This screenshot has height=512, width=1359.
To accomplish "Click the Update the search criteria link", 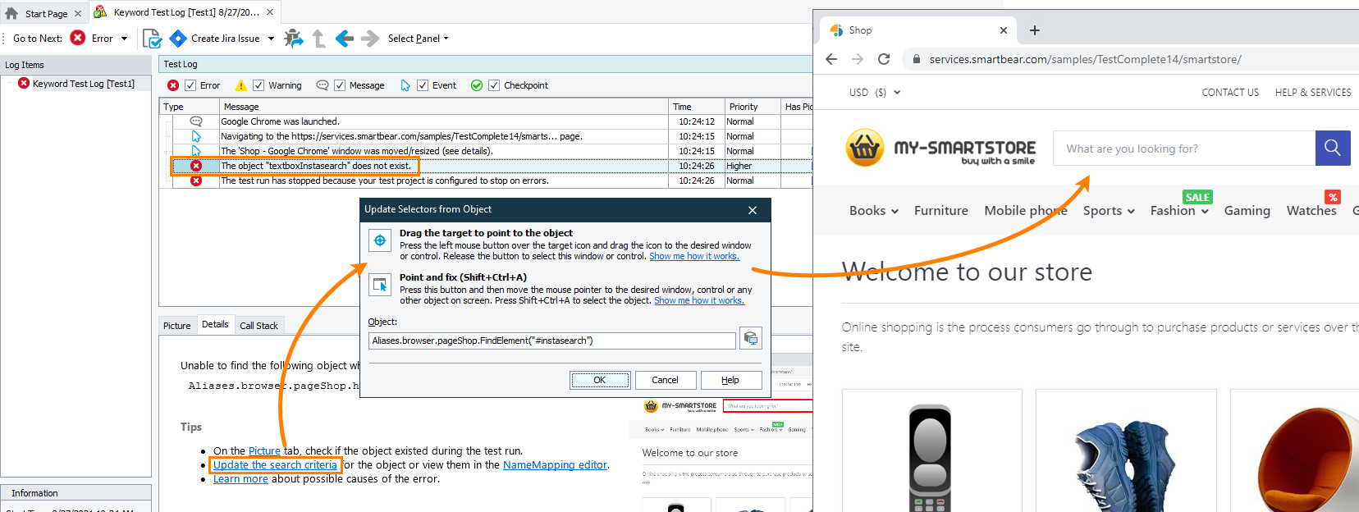I will pyautogui.click(x=275, y=465).
